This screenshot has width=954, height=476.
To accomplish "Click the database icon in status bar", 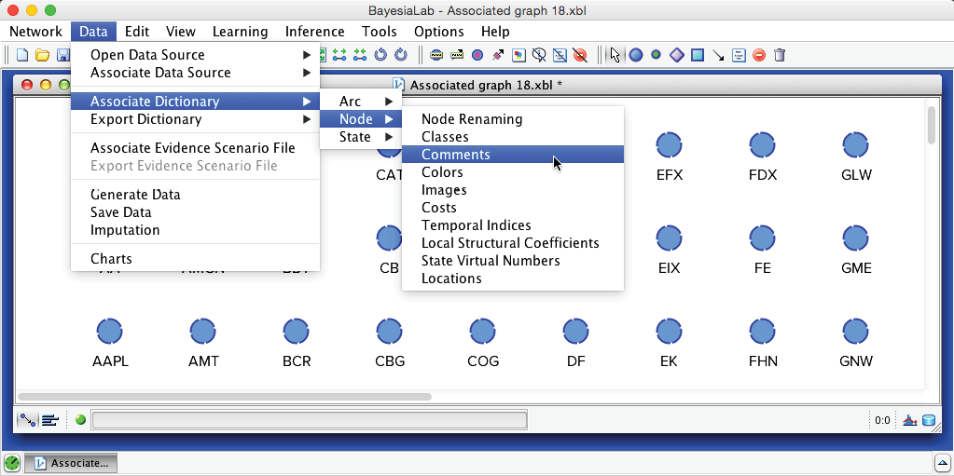I will tap(928, 420).
